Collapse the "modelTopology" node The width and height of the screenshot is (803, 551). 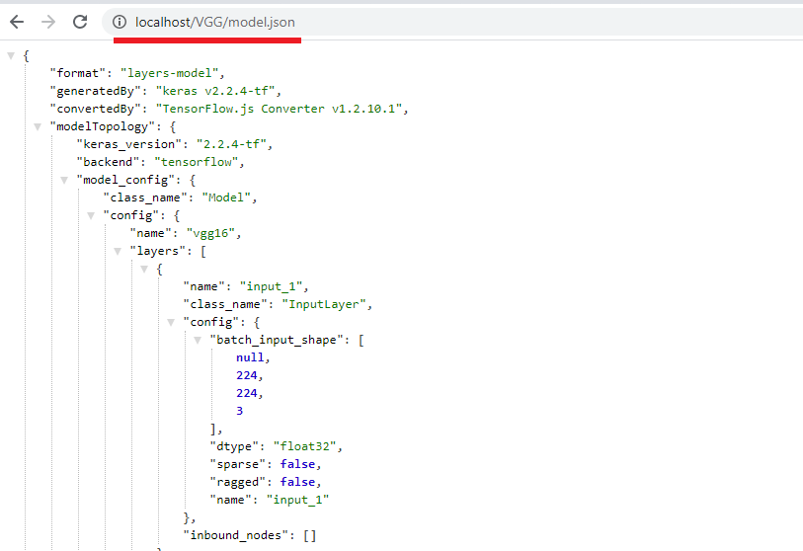click(38, 127)
